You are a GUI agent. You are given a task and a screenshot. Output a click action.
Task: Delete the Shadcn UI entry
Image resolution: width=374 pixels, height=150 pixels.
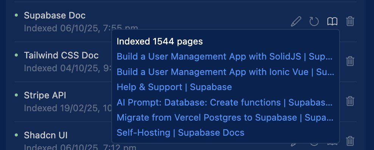pos(350,141)
